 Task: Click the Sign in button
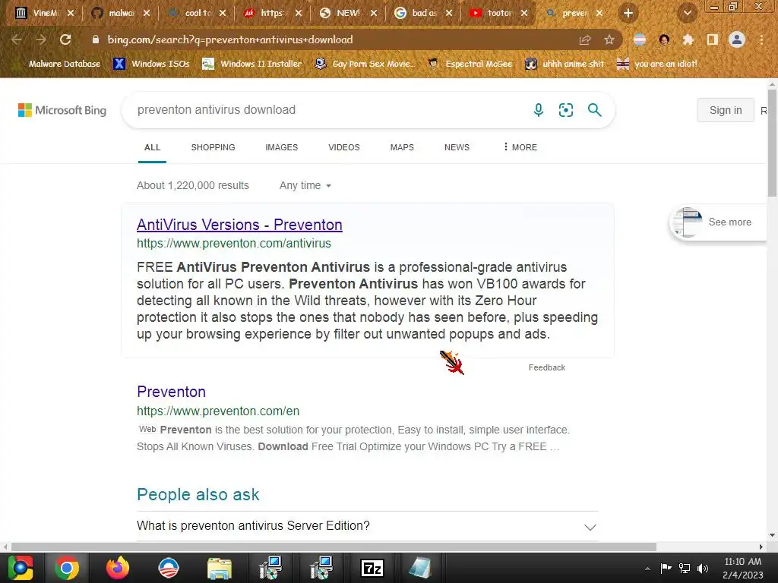click(726, 110)
